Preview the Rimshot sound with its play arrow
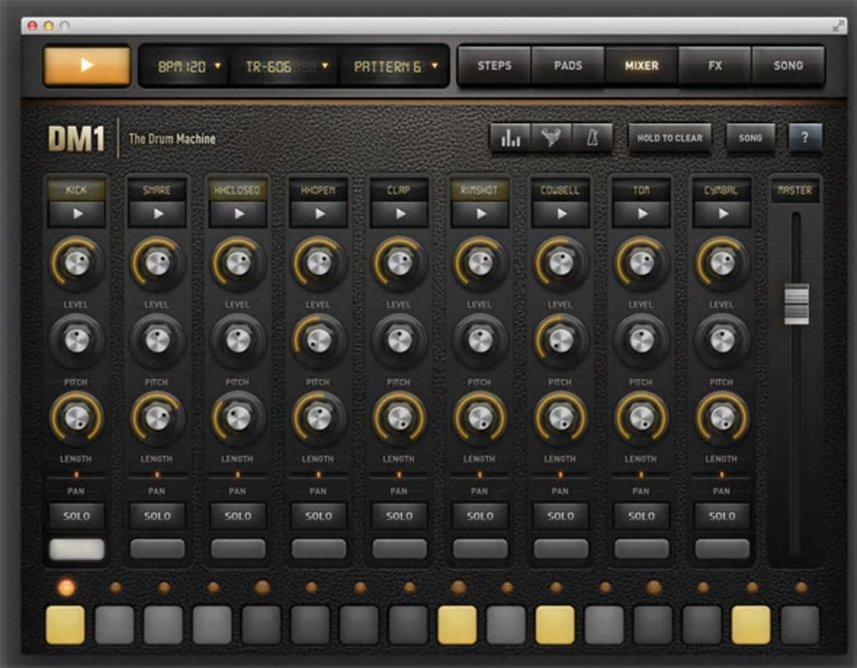 [x=480, y=213]
